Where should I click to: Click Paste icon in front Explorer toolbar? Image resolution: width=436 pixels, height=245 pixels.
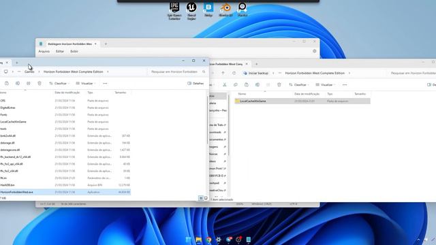[7, 83]
